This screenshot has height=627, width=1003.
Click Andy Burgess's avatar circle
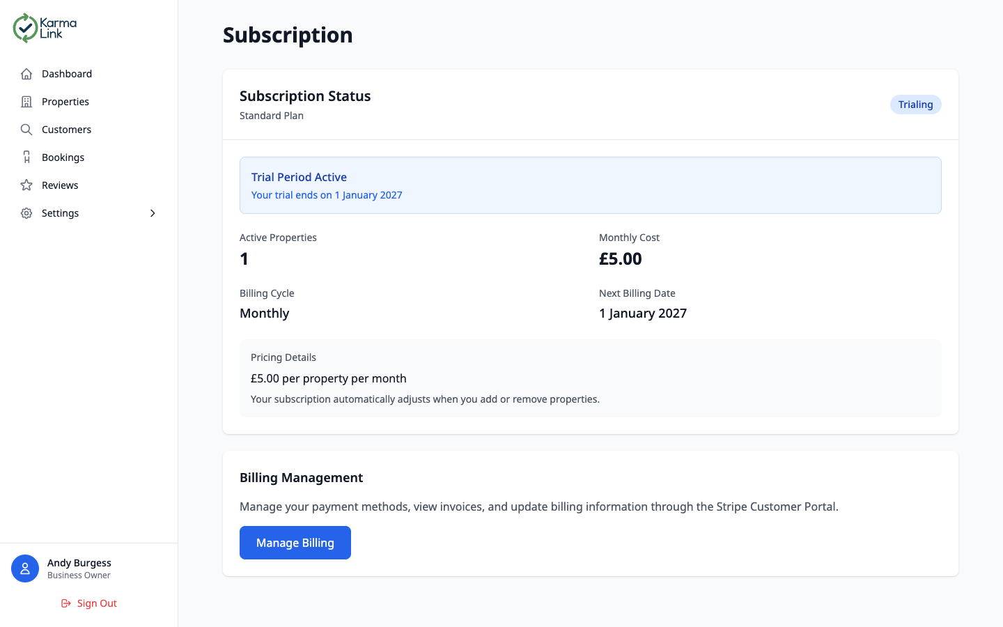(25, 568)
